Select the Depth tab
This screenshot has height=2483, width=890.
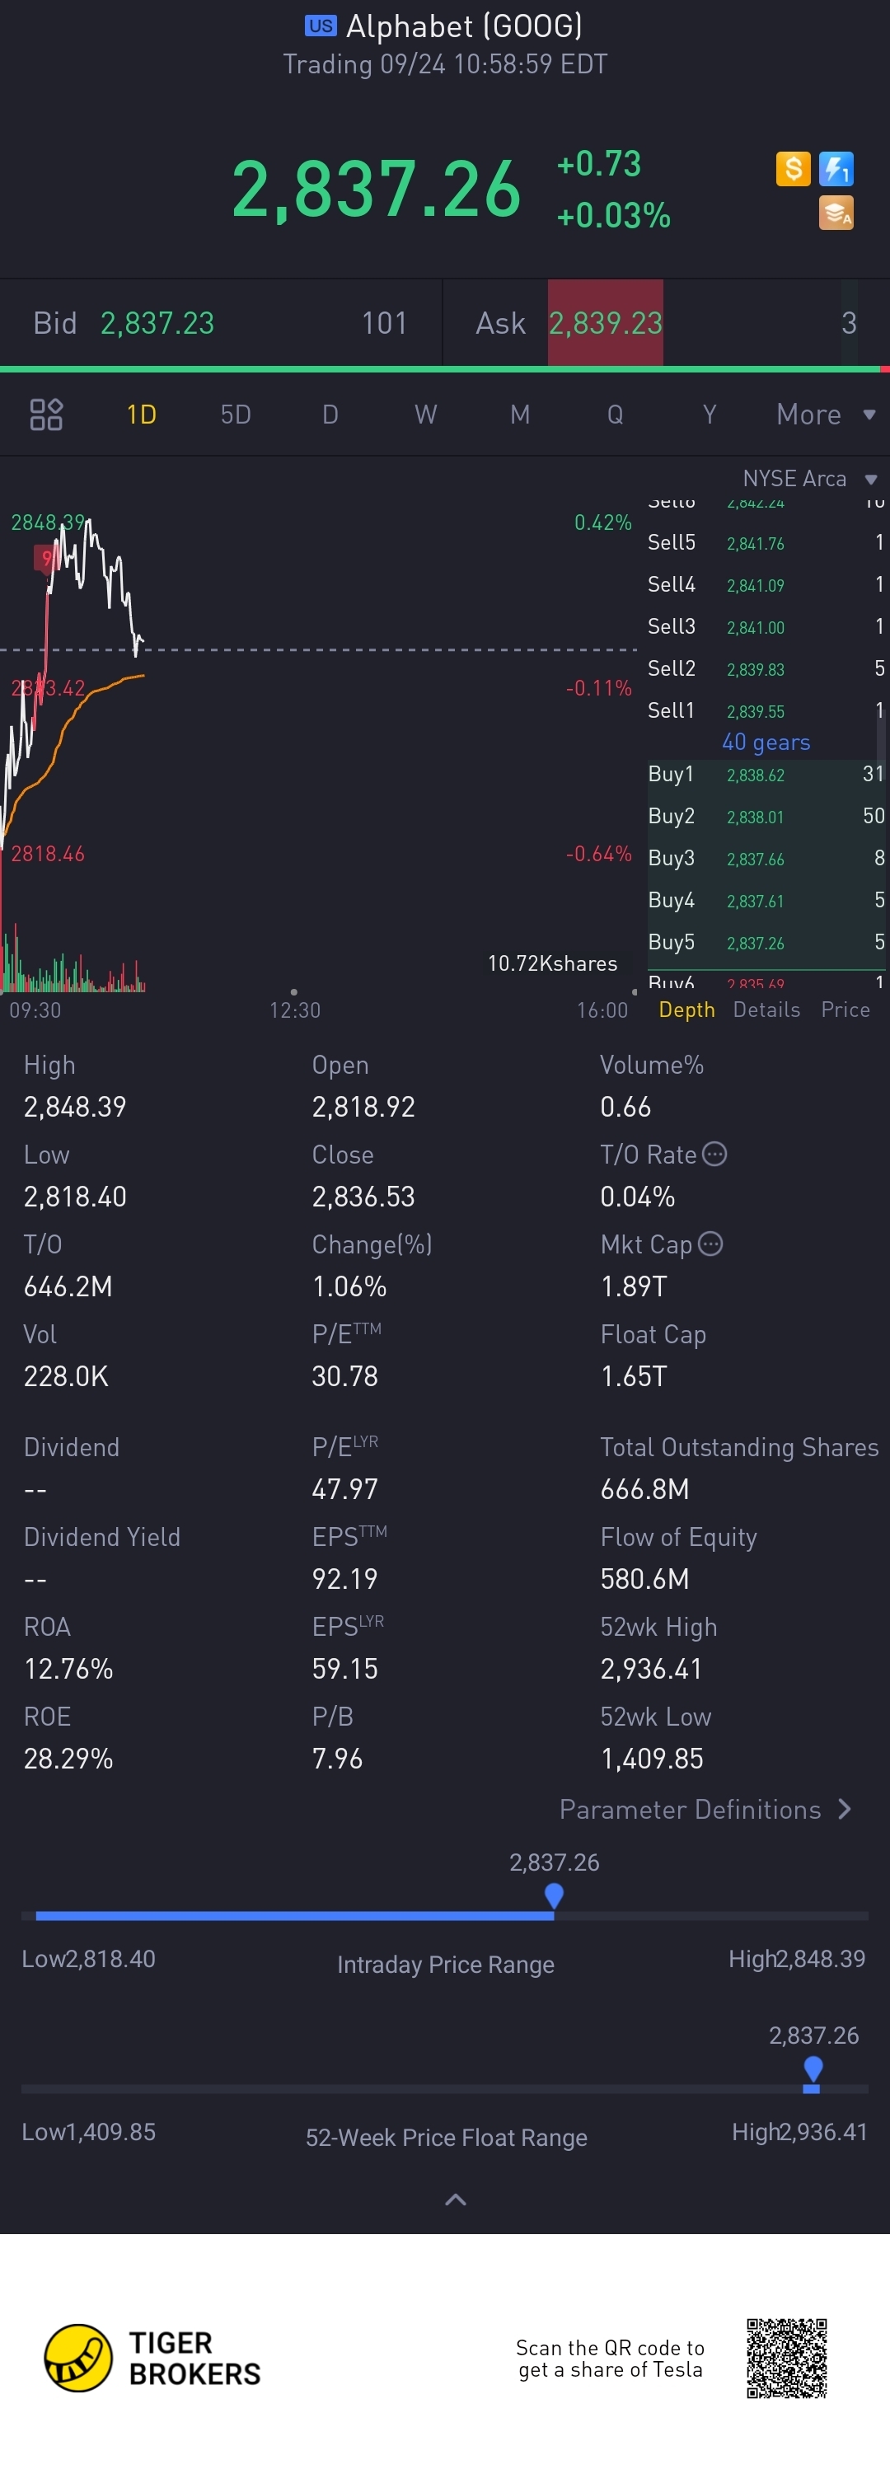[686, 1010]
